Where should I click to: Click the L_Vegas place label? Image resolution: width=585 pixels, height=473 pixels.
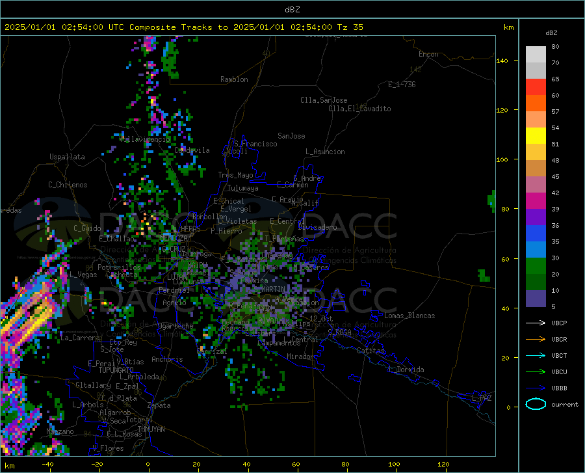pyautogui.click(x=83, y=275)
